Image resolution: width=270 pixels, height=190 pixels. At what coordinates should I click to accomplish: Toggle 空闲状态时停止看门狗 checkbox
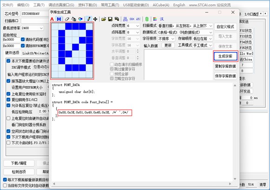point(8,131)
